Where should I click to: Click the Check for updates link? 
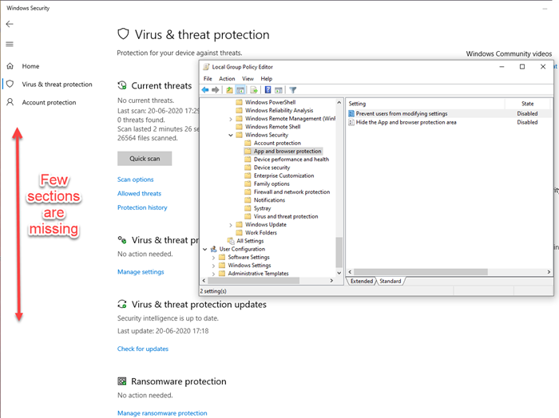[143, 349]
